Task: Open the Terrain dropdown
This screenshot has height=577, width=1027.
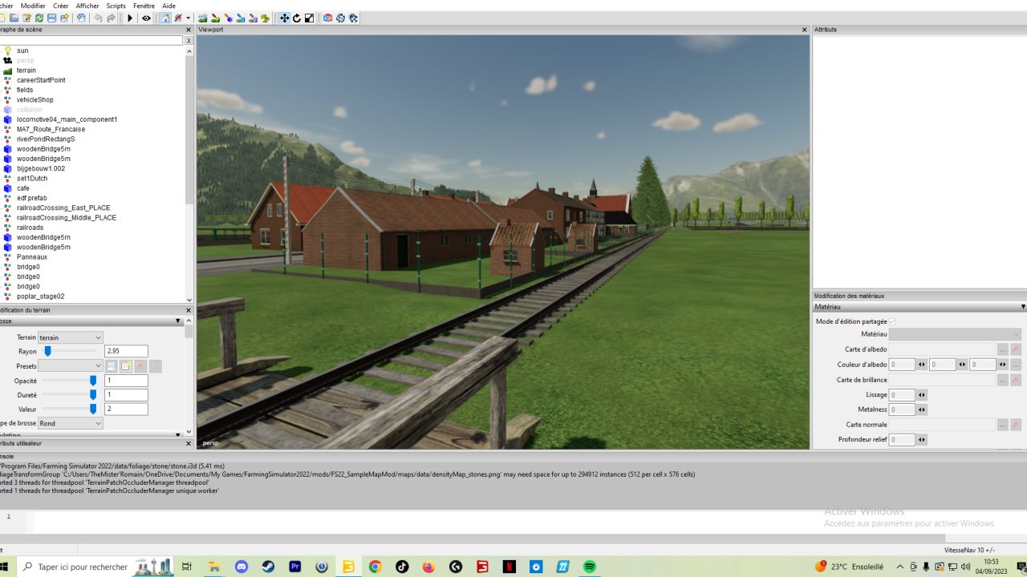Action: pyautogui.click(x=71, y=337)
